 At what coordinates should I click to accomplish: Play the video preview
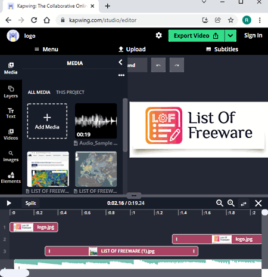coord(9,203)
